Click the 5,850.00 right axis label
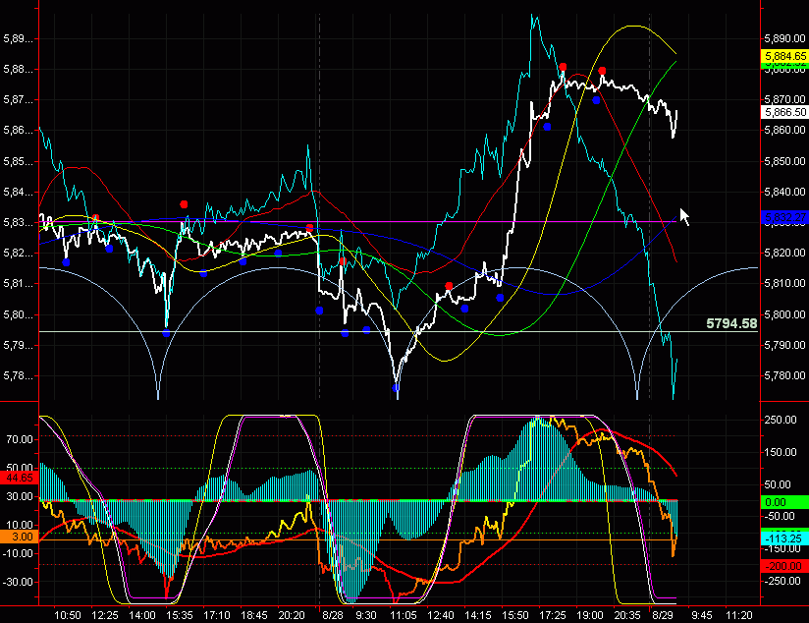 tap(784, 161)
